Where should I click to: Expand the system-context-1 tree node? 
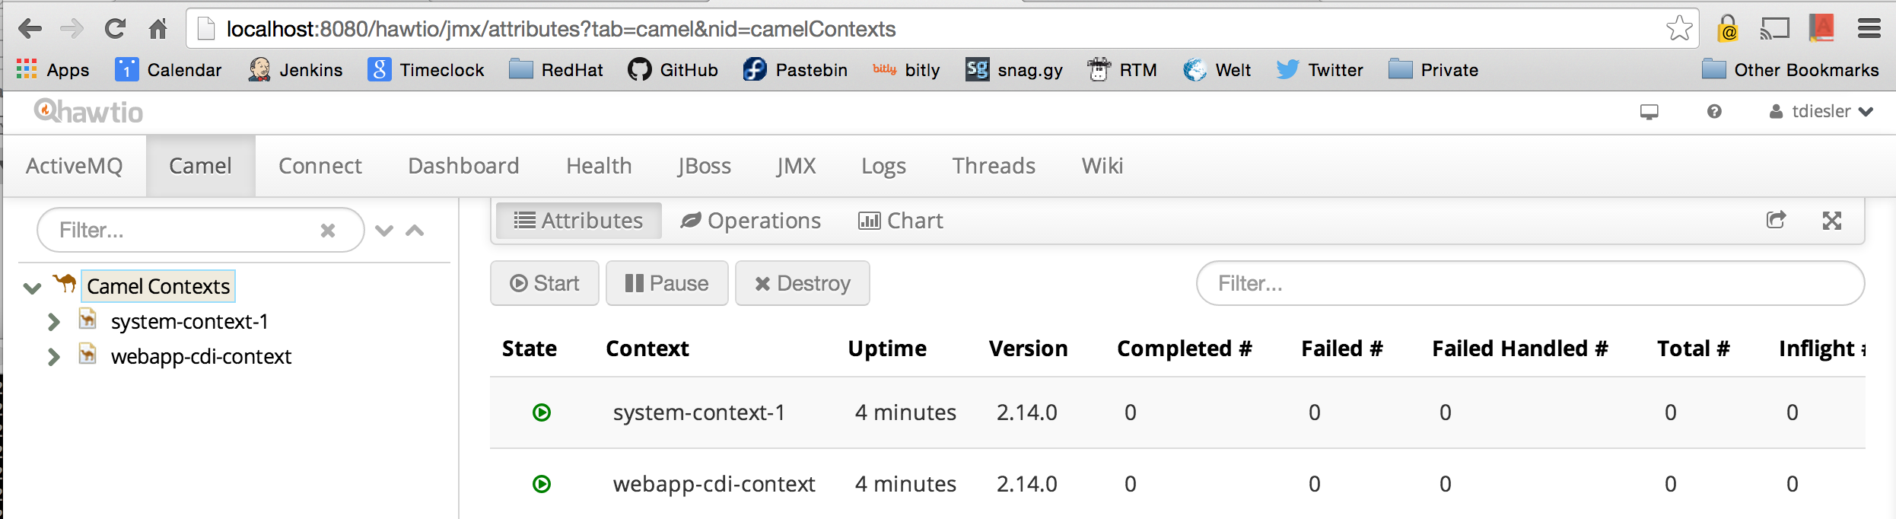click(53, 322)
